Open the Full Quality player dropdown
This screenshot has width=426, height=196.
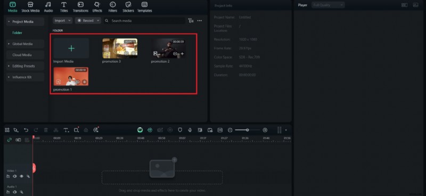(328, 5)
